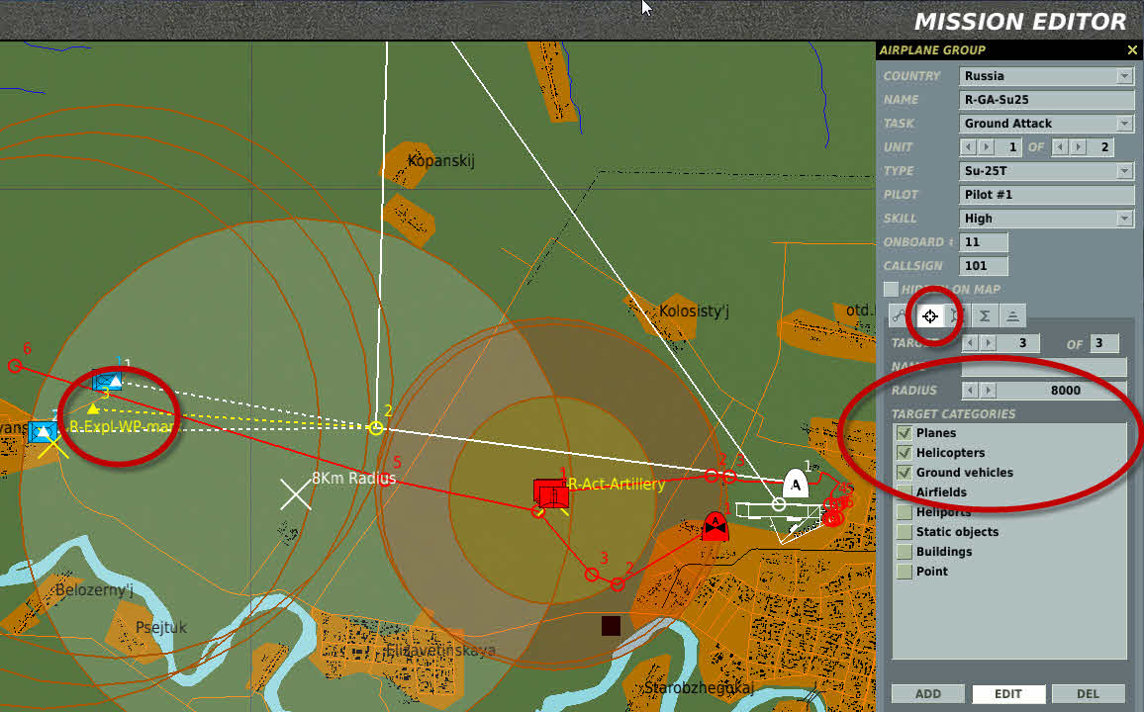This screenshot has height=712, width=1144.
Task: Uncheck the Planes target category
Action: coord(905,433)
